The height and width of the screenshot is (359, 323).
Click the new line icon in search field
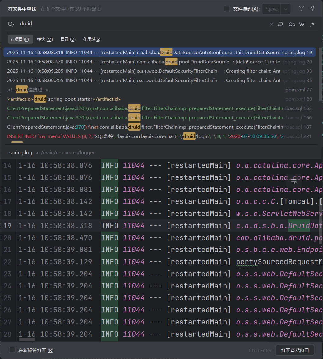[x=280, y=24]
